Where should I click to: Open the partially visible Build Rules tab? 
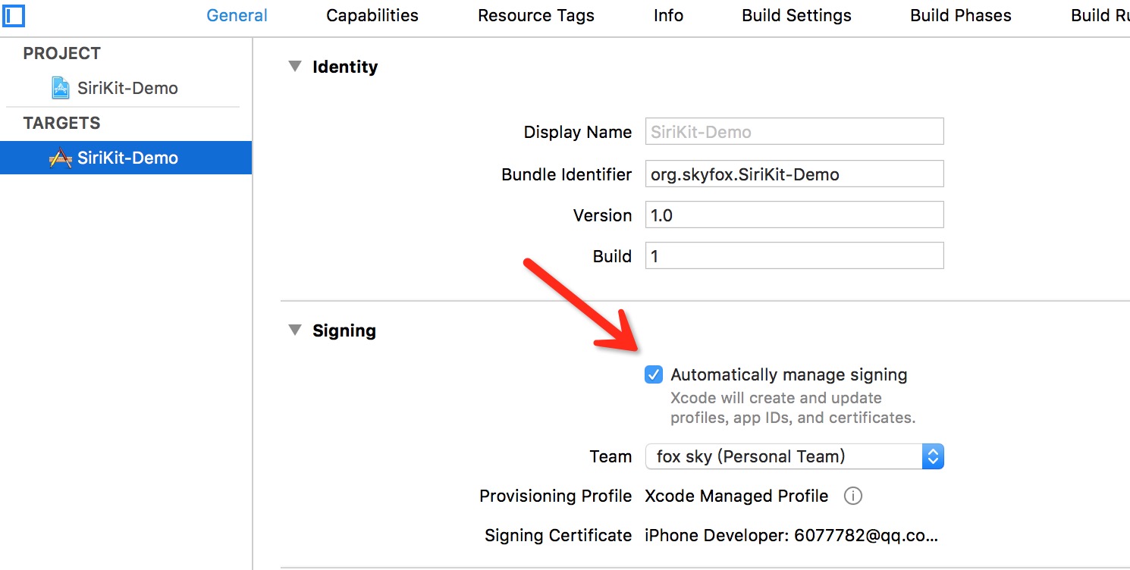point(1100,15)
